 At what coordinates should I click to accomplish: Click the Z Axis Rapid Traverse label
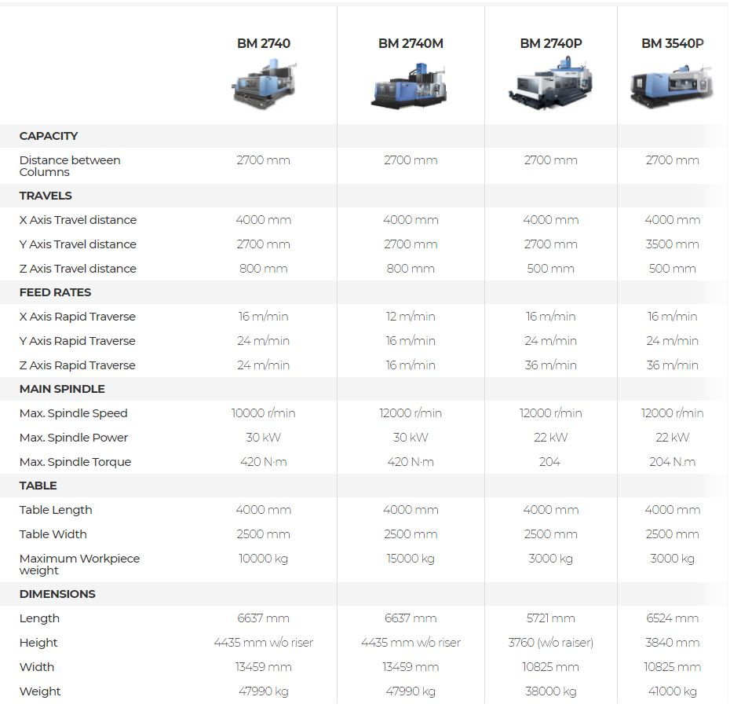[77, 365]
